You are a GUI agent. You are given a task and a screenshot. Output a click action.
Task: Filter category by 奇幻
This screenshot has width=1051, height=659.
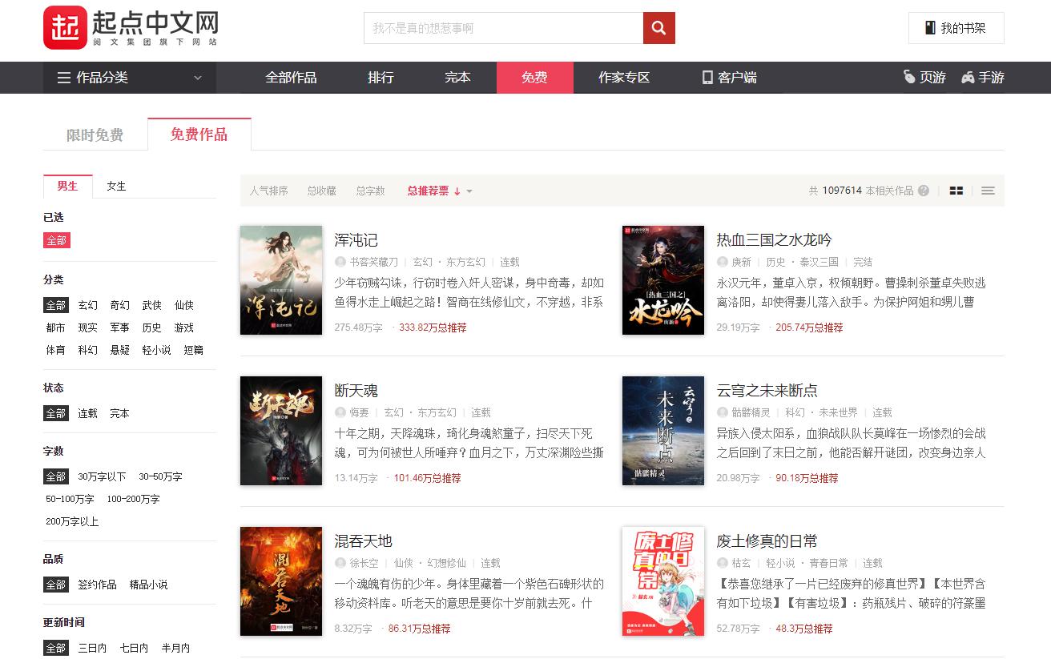point(120,305)
